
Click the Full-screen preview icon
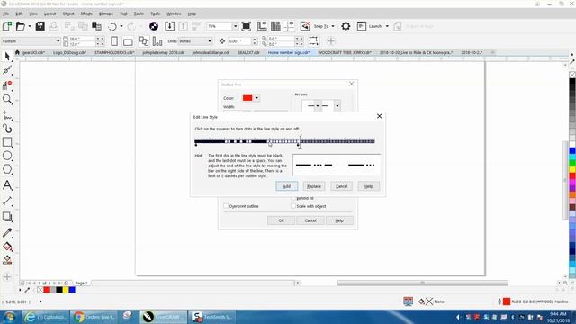[x=246, y=26]
